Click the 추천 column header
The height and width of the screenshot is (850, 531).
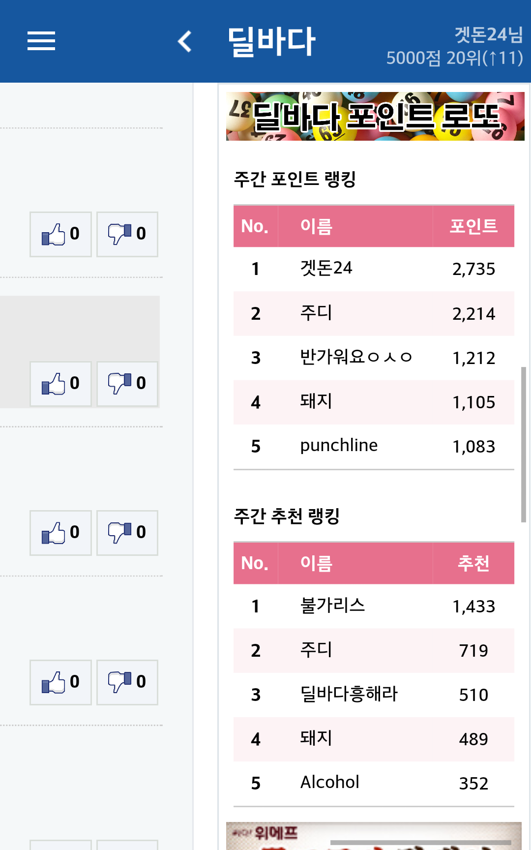[x=473, y=563]
